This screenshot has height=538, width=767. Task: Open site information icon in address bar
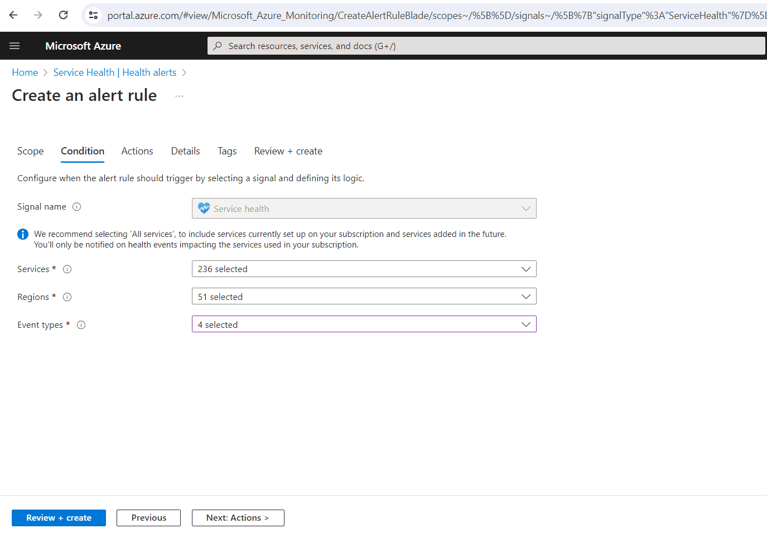tap(93, 15)
